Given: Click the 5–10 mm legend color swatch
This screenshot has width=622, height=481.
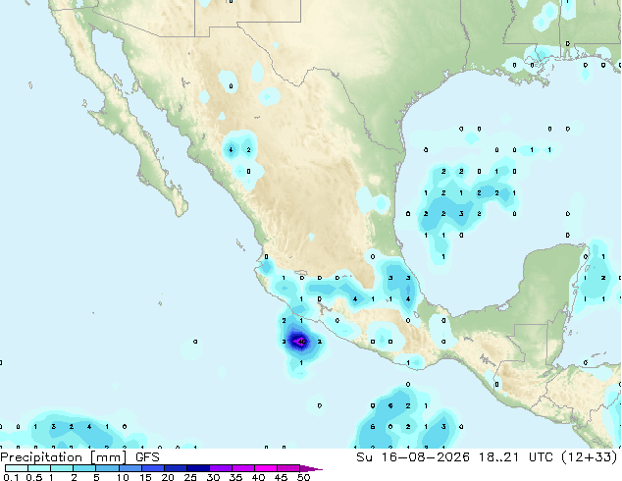Looking at the screenshot, I should tap(107, 468).
